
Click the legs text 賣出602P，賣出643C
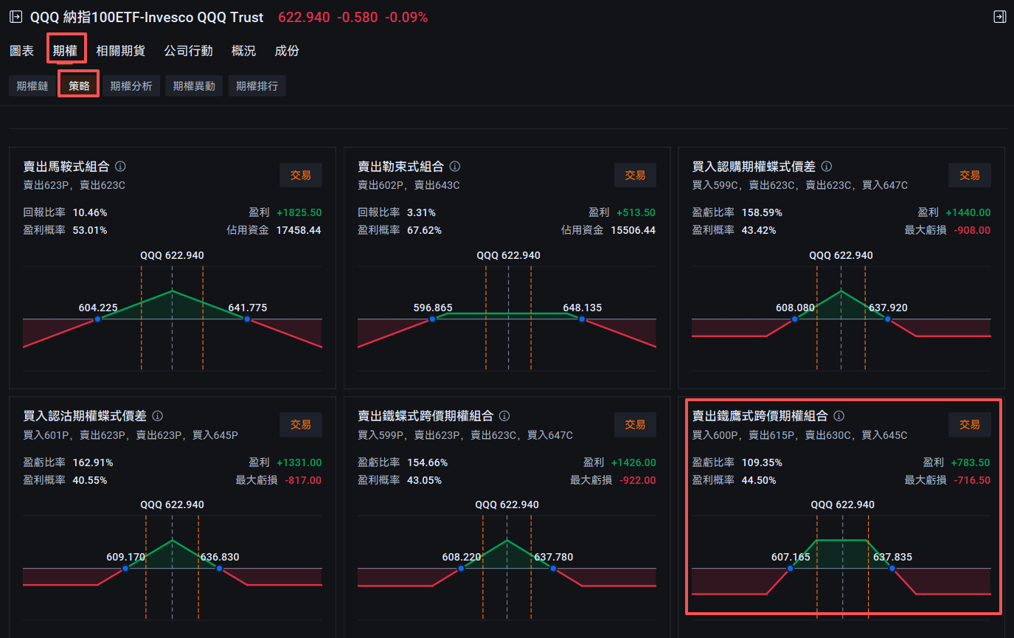pos(409,185)
